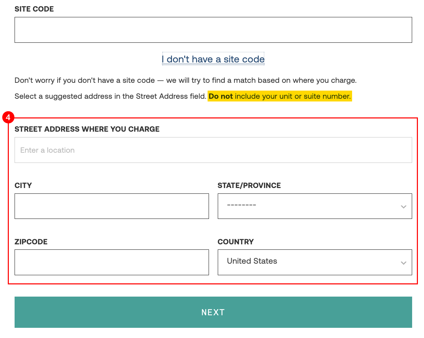
Task: Click the red step 4 badge
Action: [8, 118]
